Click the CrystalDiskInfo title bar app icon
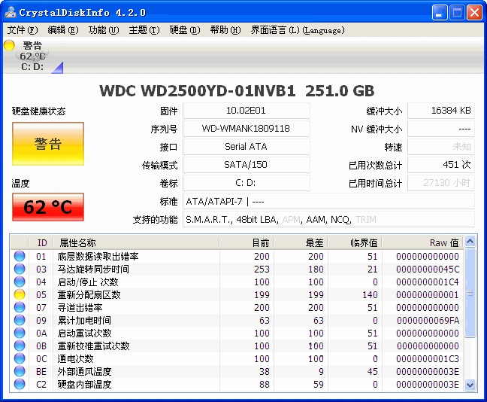Viewport: 487px width, 402px height. click(x=10, y=12)
